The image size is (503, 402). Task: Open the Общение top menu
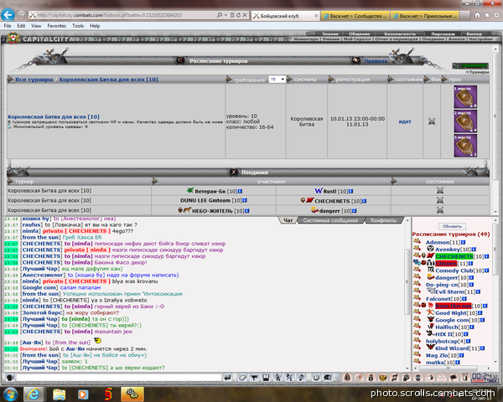coord(359,34)
